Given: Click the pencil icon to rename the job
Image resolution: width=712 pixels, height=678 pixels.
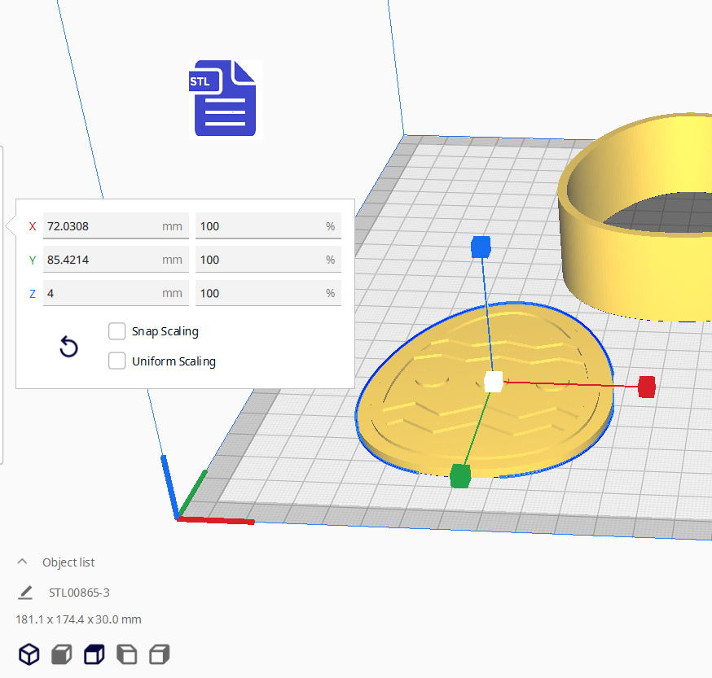Looking at the screenshot, I should (x=25, y=592).
